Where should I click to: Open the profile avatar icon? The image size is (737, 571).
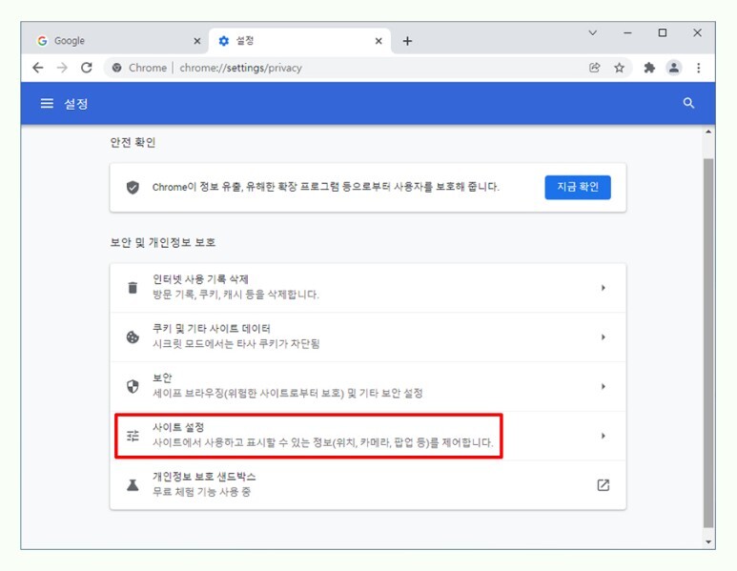673,68
